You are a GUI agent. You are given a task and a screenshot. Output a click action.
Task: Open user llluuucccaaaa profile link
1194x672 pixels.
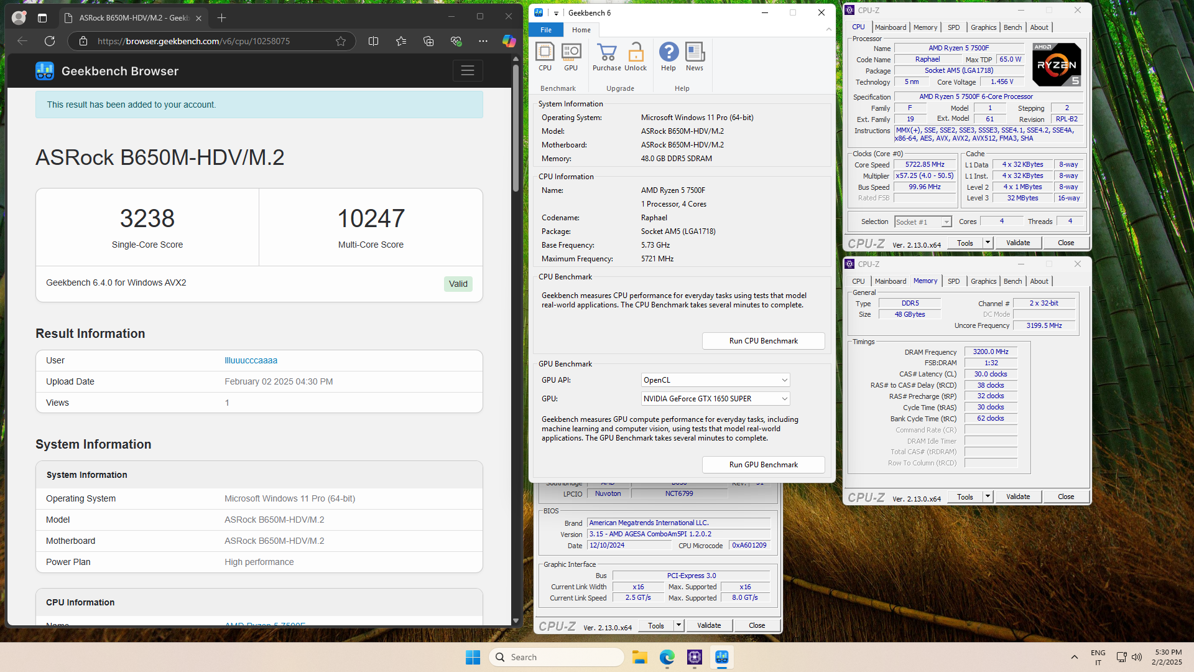251,360
